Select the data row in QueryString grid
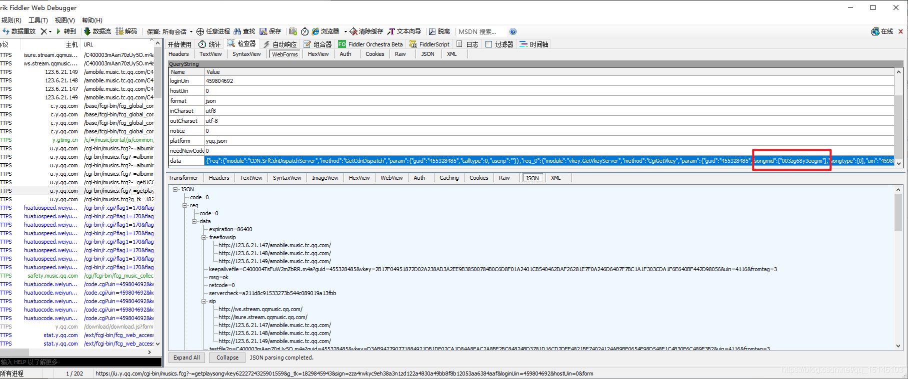This screenshot has height=379, width=908. (531, 161)
